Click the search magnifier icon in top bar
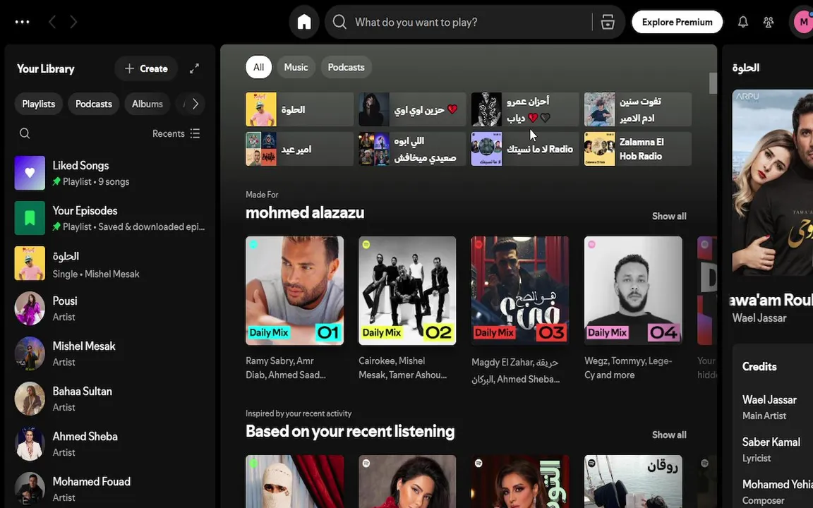The image size is (813, 508). coord(339,22)
